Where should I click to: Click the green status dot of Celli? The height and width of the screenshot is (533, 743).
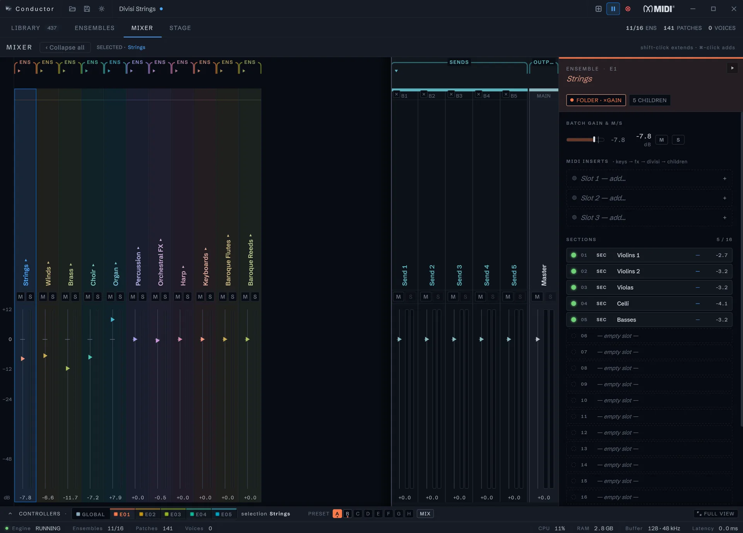[x=574, y=303]
